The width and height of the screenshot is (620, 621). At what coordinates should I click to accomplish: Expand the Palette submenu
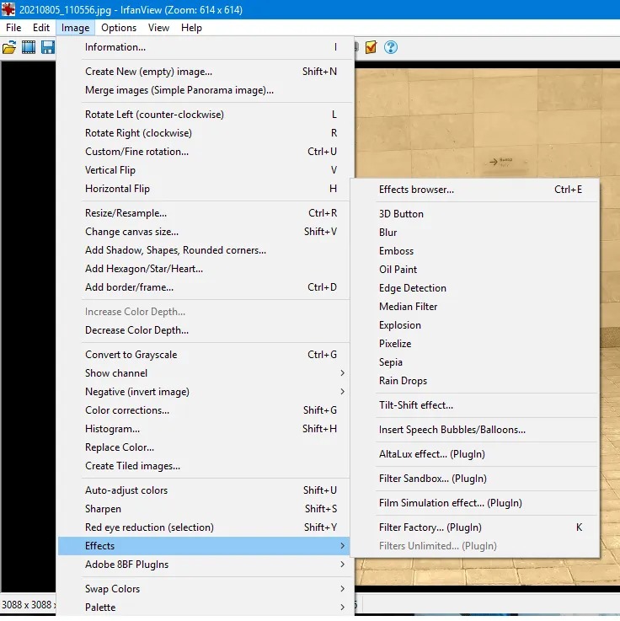[x=204, y=608]
